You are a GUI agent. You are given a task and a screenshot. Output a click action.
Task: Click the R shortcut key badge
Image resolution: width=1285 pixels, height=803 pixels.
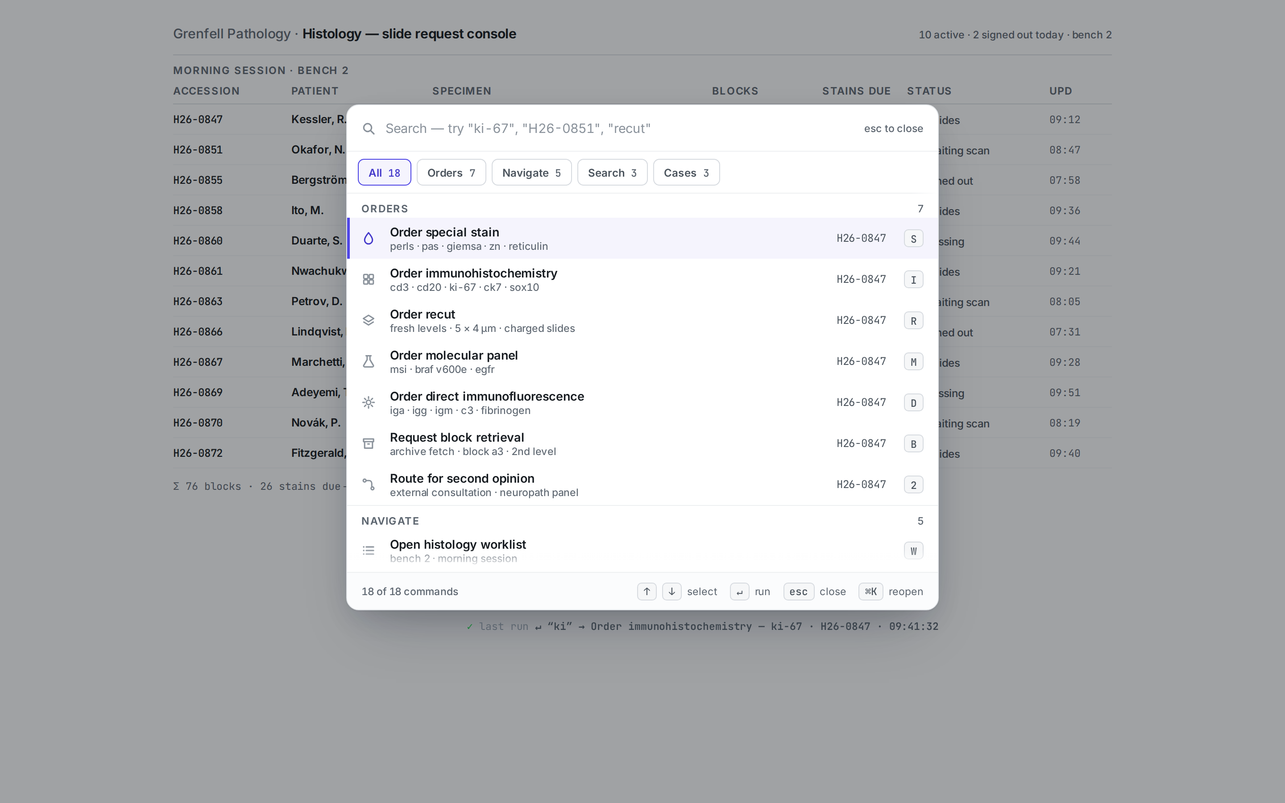pyautogui.click(x=913, y=320)
